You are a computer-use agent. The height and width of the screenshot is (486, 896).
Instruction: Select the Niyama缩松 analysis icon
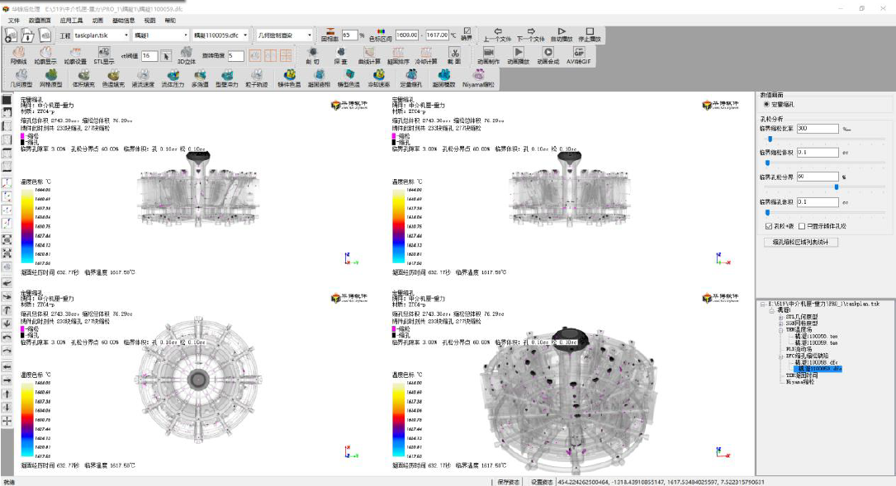pos(478,79)
